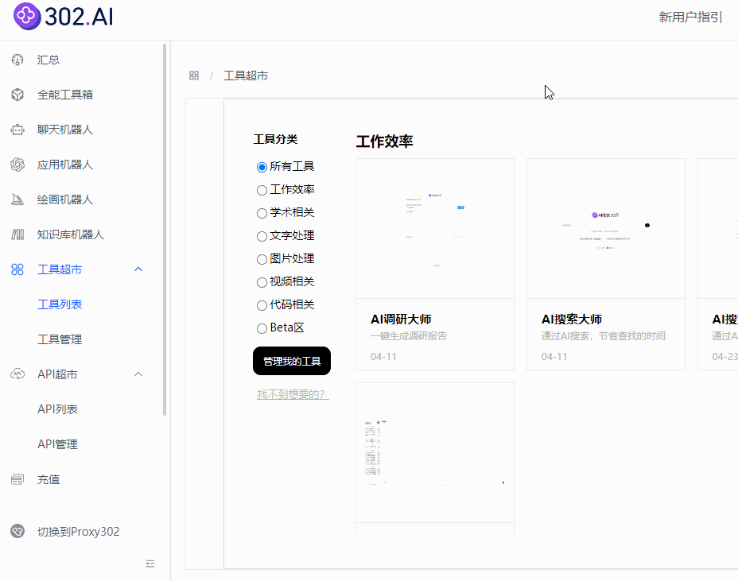Viewport: 738px width, 581px height.
Task: Select the 代码相关 radio button
Action: 262,305
